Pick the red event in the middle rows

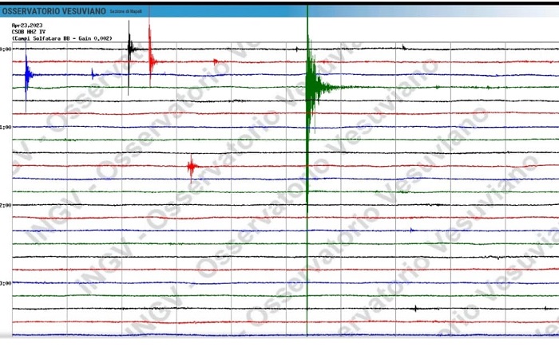click(x=191, y=166)
